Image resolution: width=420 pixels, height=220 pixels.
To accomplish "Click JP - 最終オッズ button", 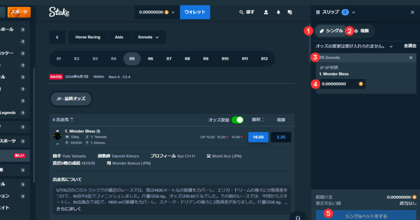I will [71, 99].
